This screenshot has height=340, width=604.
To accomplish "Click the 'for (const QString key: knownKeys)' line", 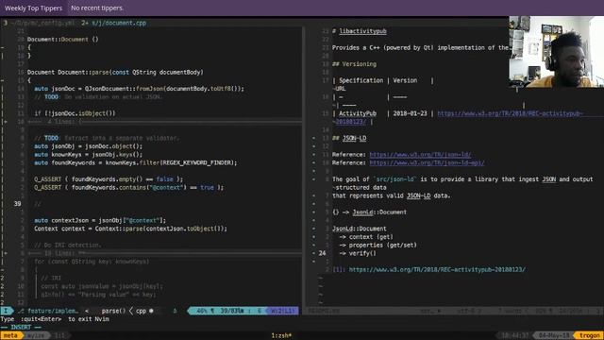I will (x=92, y=262).
